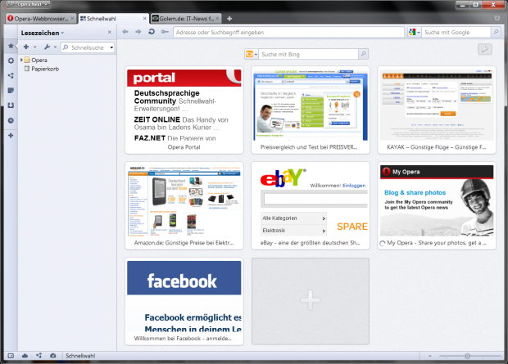The image size is (508, 364).
Task: Open the notes panel icon
Action: point(11,90)
